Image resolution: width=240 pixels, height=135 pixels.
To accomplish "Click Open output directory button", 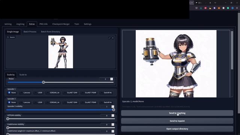I will (x=177, y=129).
